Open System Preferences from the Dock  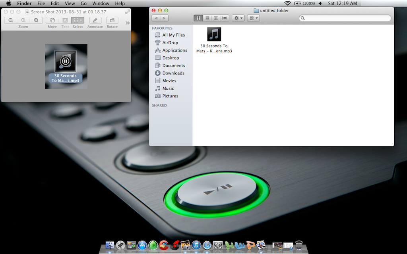(218, 245)
